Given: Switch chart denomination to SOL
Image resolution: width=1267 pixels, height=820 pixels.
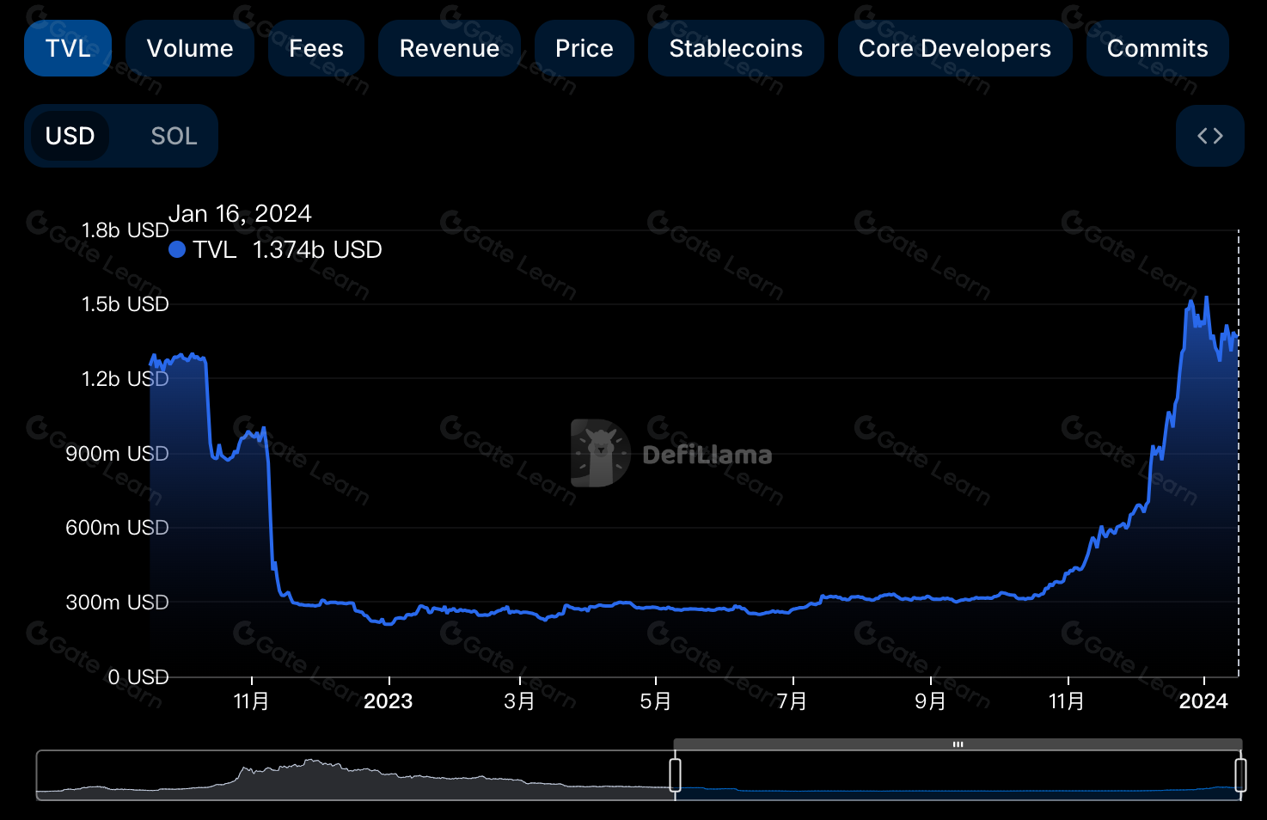Looking at the screenshot, I should (x=174, y=136).
